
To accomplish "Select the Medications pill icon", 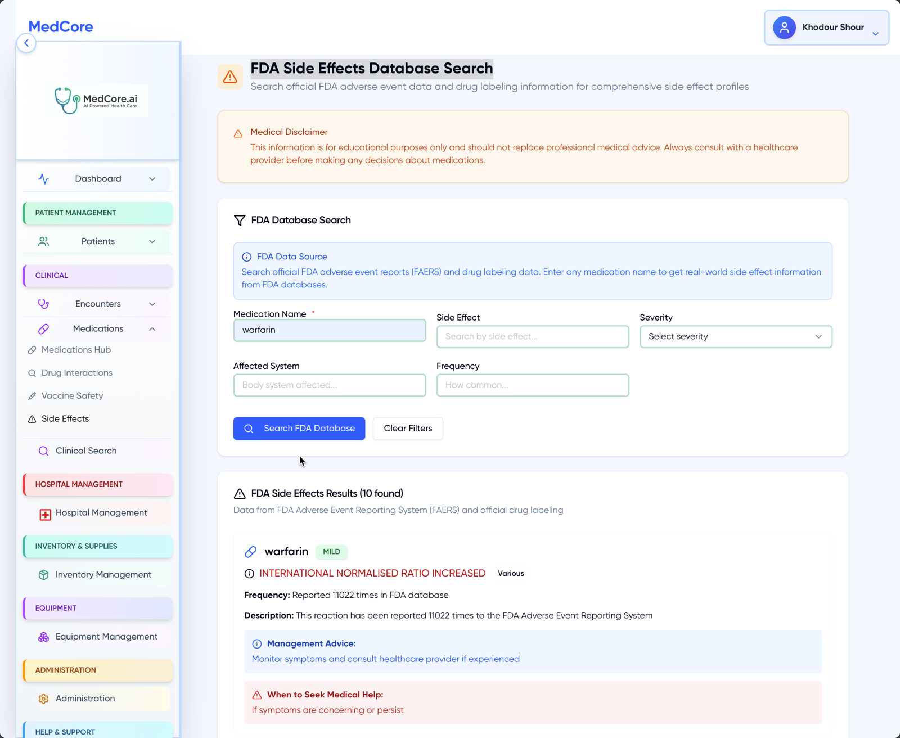I will tap(44, 329).
